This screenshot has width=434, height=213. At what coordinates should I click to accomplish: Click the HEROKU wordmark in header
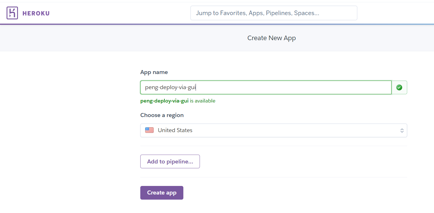[x=36, y=13]
